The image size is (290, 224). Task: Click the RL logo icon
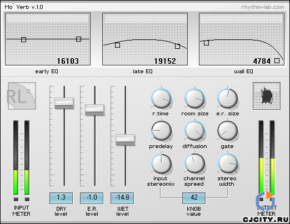[22, 96]
